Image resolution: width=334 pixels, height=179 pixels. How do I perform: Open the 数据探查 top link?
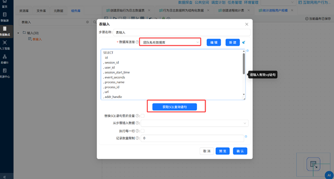pyautogui.click(x=185, y=2)
